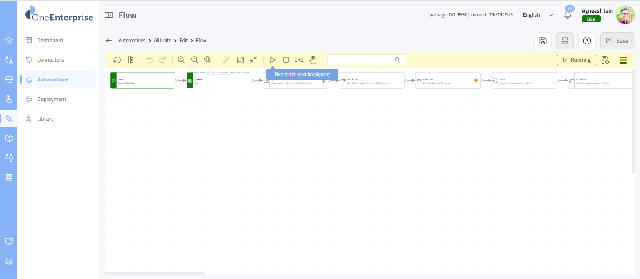
Task: Toggle the Running status button
Action: (x=576, y=60)
